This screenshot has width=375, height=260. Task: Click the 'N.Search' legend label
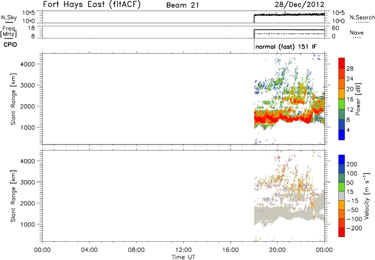coord(362,17)
